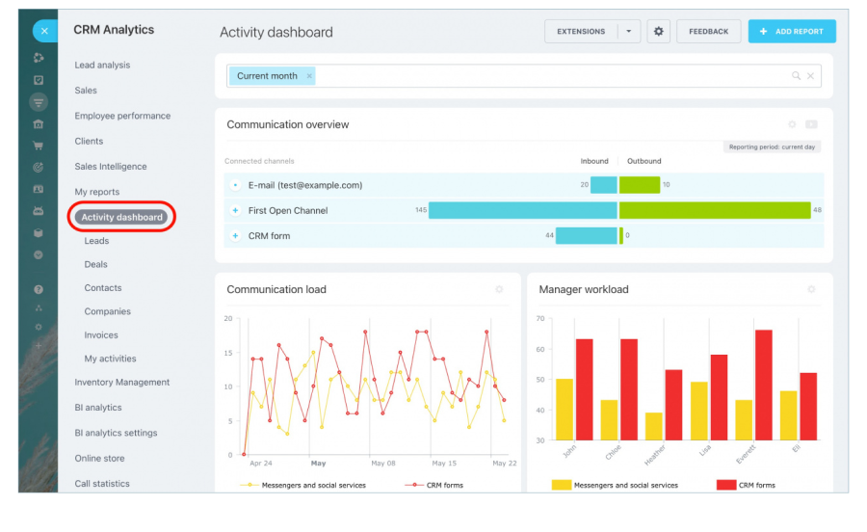Open the tasks checkmark icon in left rail

pyautogui.click(x=39, y=80)
